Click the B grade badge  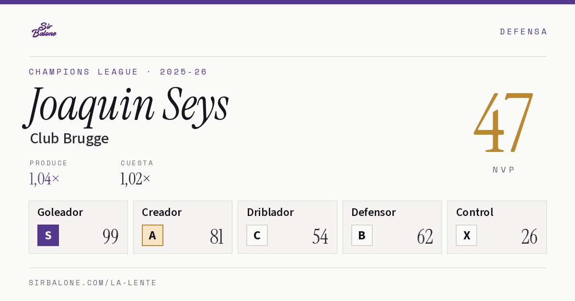pyautogui.click(x=362, y=235)
